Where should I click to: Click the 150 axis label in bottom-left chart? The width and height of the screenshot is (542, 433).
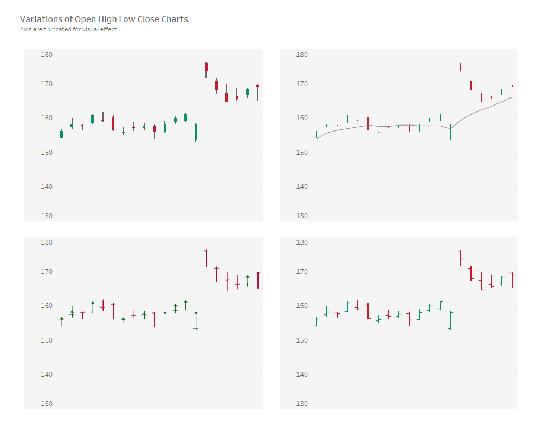(47, 340)
